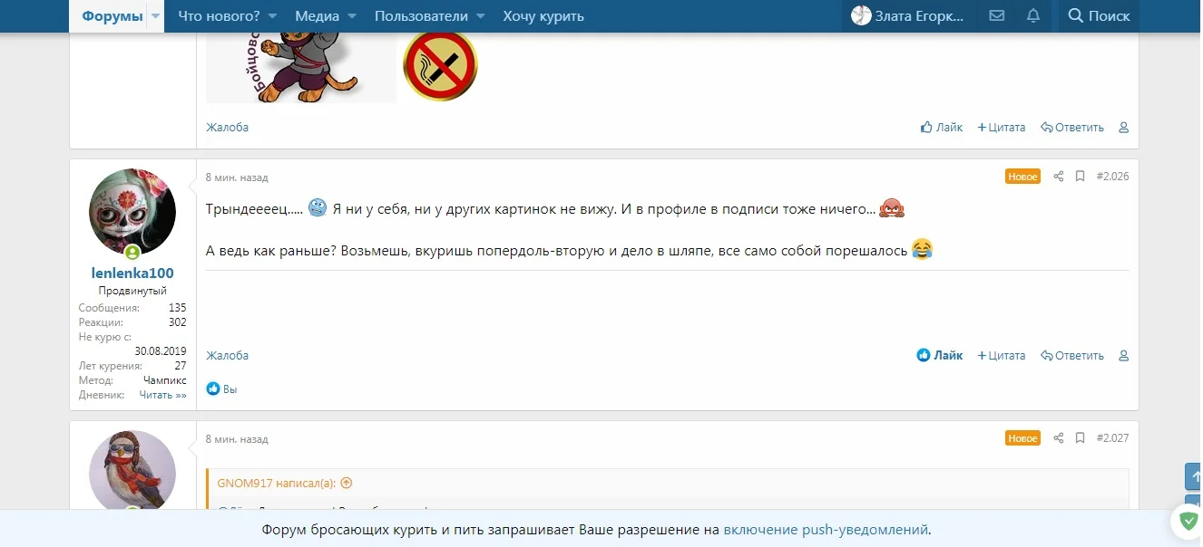Open the Что нового? dropdown arrow
Image resolution: width=1203 pixels, height=547 pixels.
point(272,15)
